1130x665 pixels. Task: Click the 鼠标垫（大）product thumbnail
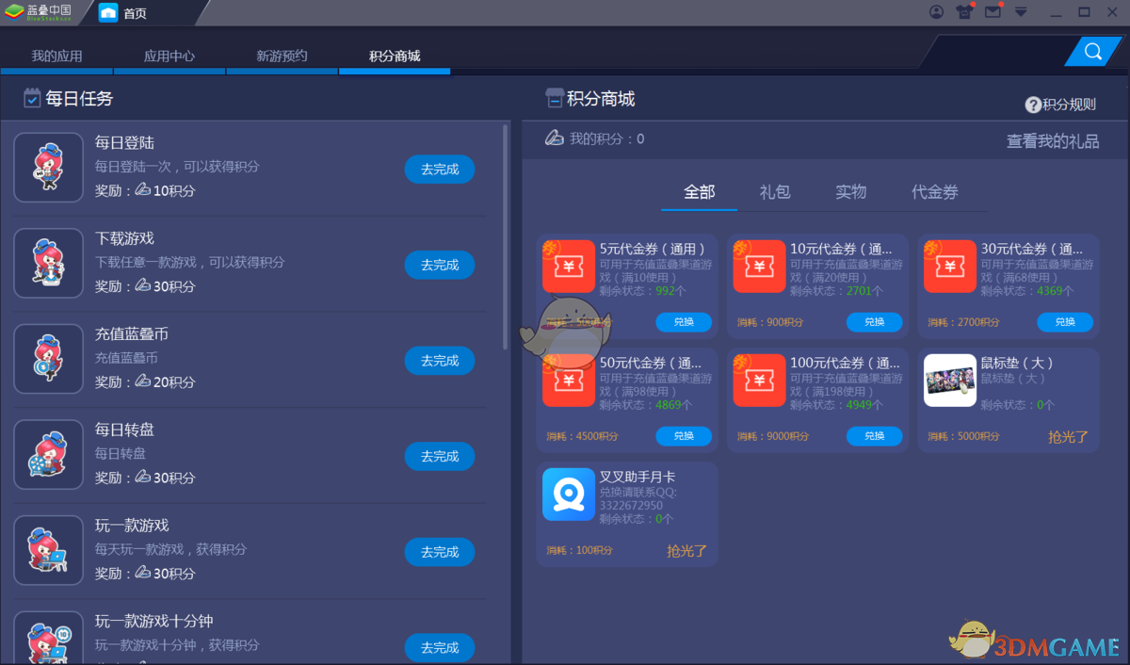pyautogui.click(x=949, y=380)
